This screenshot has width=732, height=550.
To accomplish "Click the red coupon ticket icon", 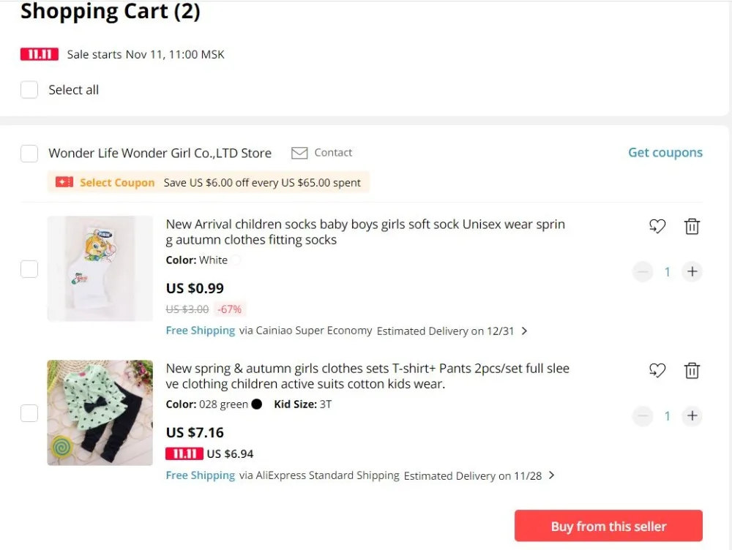I will [64, 182].
